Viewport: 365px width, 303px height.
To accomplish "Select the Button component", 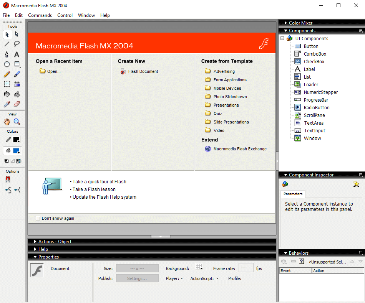I will click(307, 46).
